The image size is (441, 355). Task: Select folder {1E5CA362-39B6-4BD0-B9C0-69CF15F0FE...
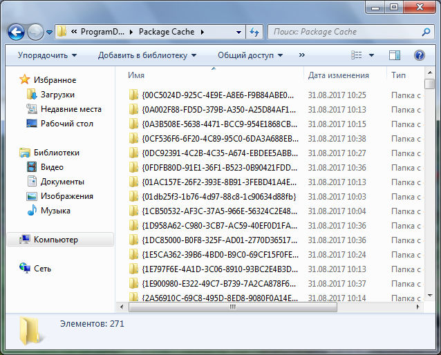point(220,255)
